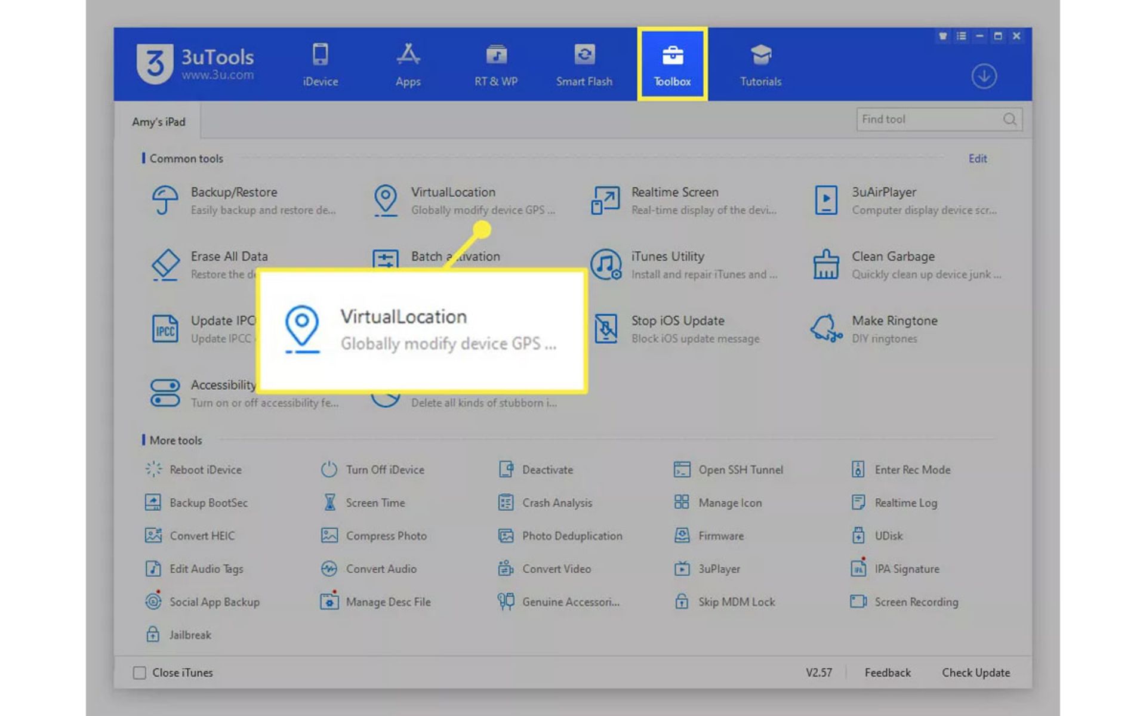This screenshot has width=1146, height=716.
Task: Open iTunes Utility
Action: tap(684, 265)
